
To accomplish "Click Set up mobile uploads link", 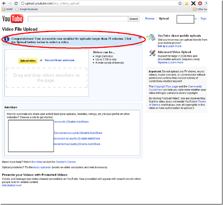I will click(x=162, y=46).
